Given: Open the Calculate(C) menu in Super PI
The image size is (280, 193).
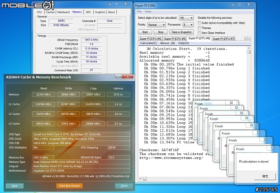Looking at the screenshot, I should 148,43.
